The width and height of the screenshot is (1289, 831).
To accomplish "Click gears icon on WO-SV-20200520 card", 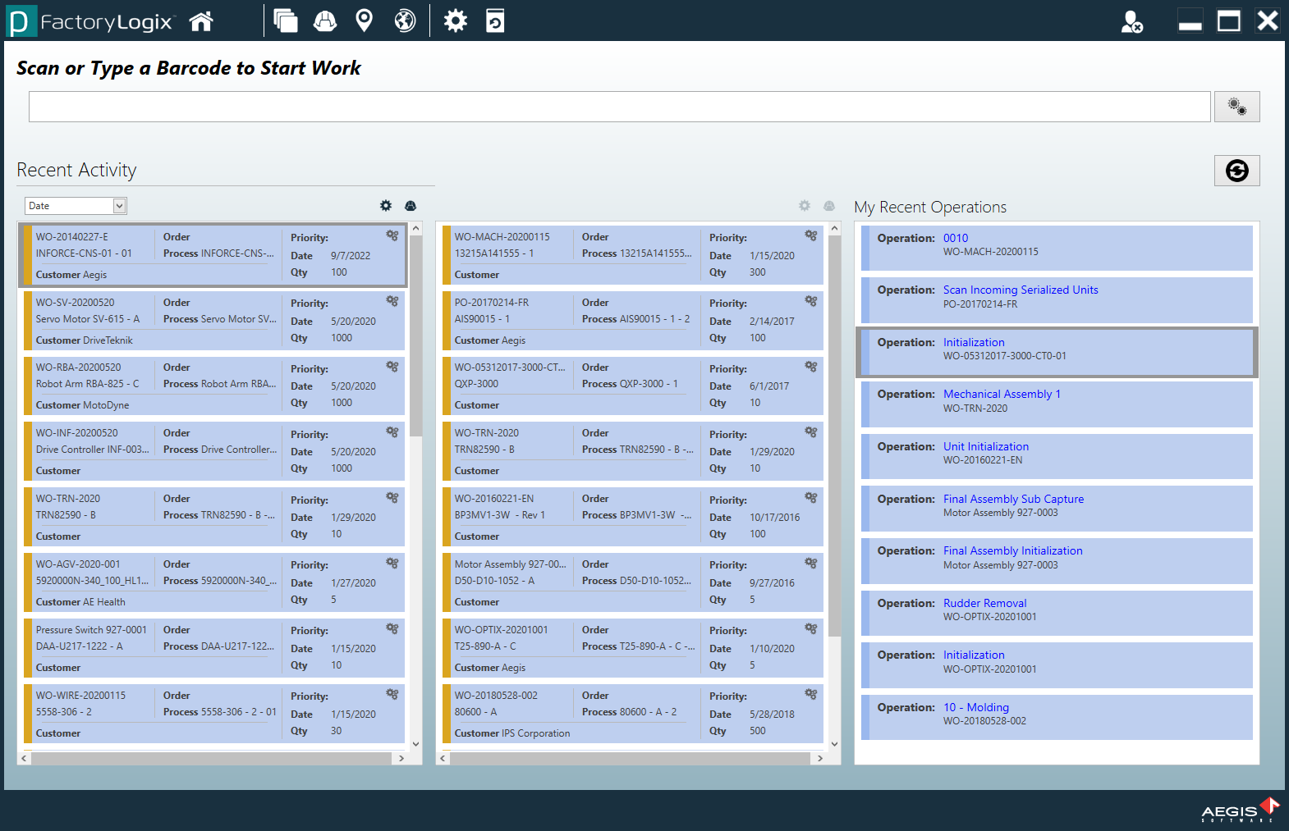I will pos(392,301).
